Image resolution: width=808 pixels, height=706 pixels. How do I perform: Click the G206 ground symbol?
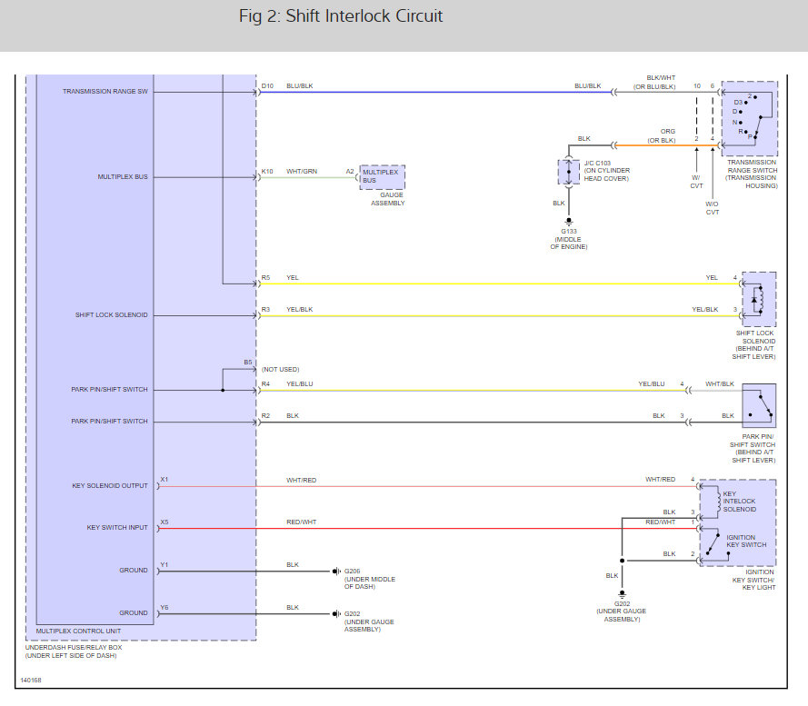[x=336, y=571]
